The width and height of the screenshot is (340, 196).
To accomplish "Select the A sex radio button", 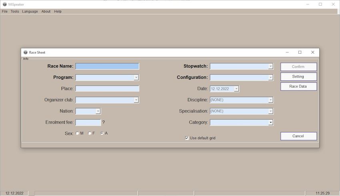I will [102, 133].
